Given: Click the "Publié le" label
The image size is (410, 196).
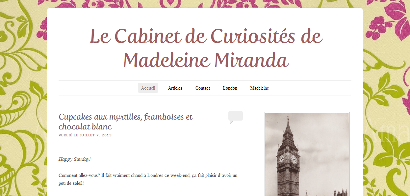Looking at the screenshot, I should [x=68, y=135].
